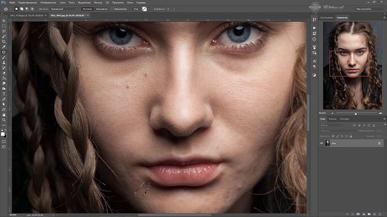Select the Lasso tool
The width and height of the screenshot is (387, 217).
[x=4, y=31]
